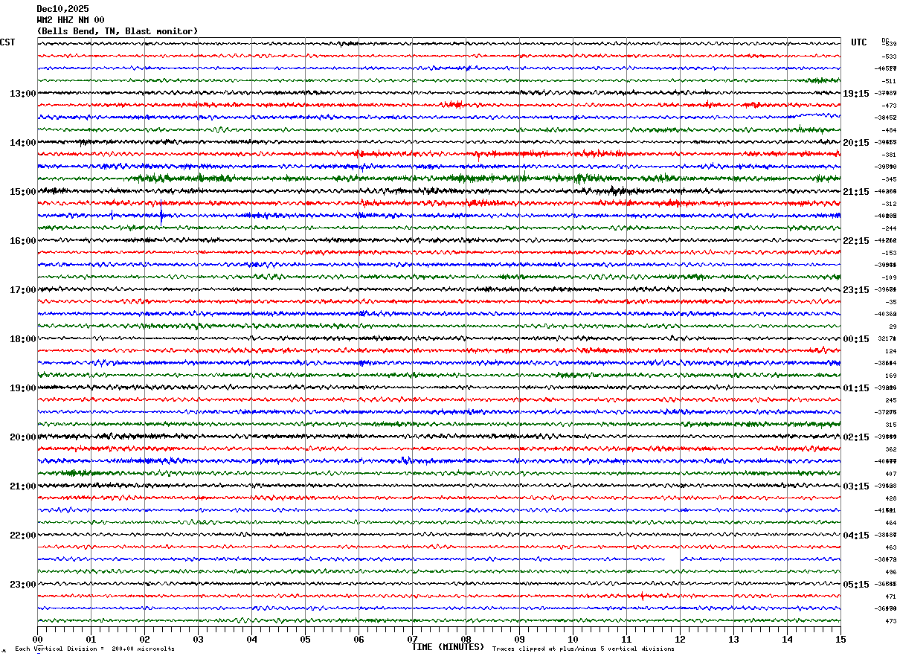Click the date label Dec10,2025

coord(62,9)
